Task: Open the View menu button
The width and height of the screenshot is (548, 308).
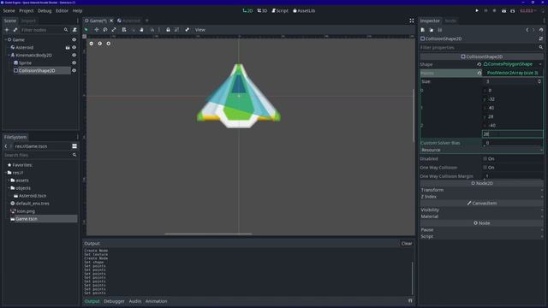Action: coord(200,30)
